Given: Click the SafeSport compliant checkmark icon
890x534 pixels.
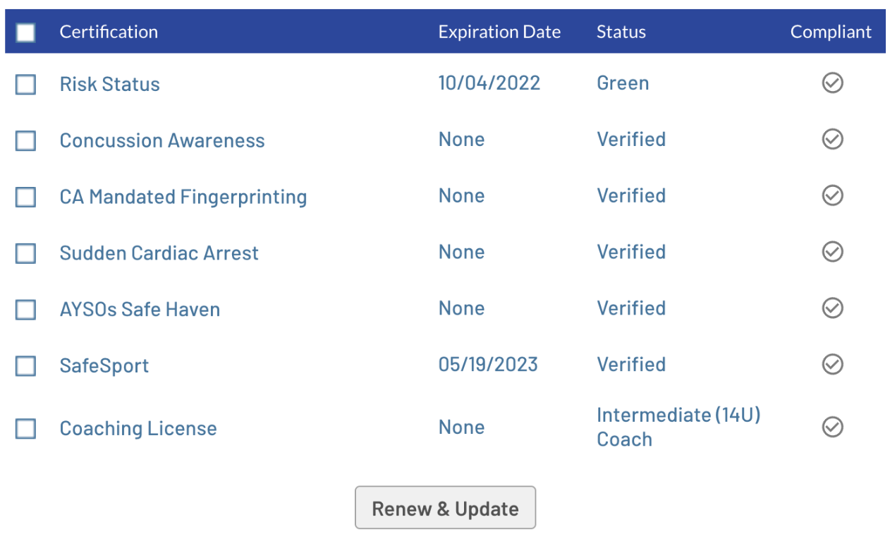Looking at the screenshot, I should tap(832, 365).
